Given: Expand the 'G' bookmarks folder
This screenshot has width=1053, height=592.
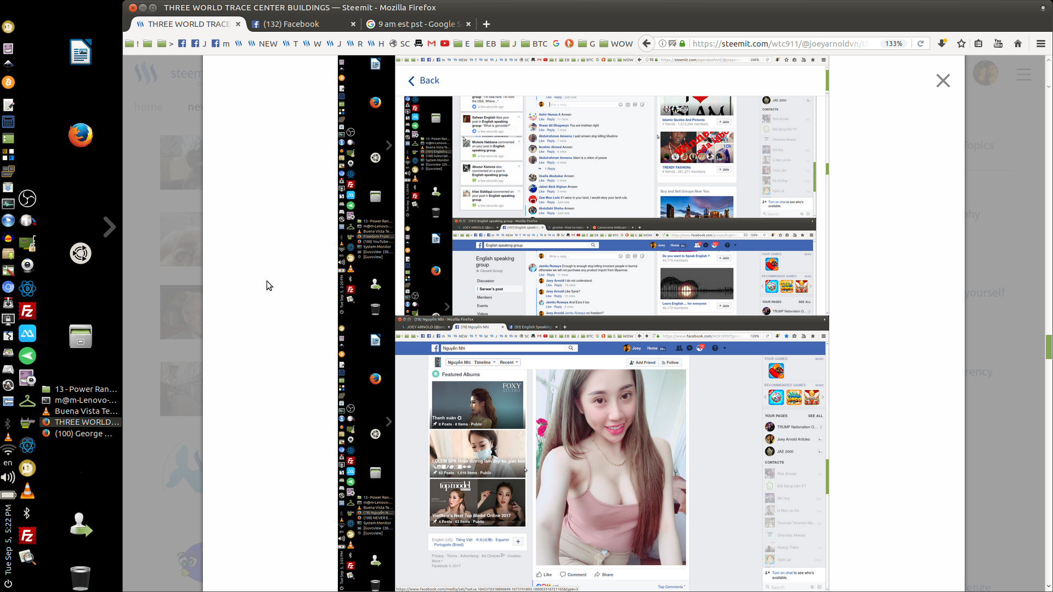Looking at the screenshot, I should [x=587, y=43].
